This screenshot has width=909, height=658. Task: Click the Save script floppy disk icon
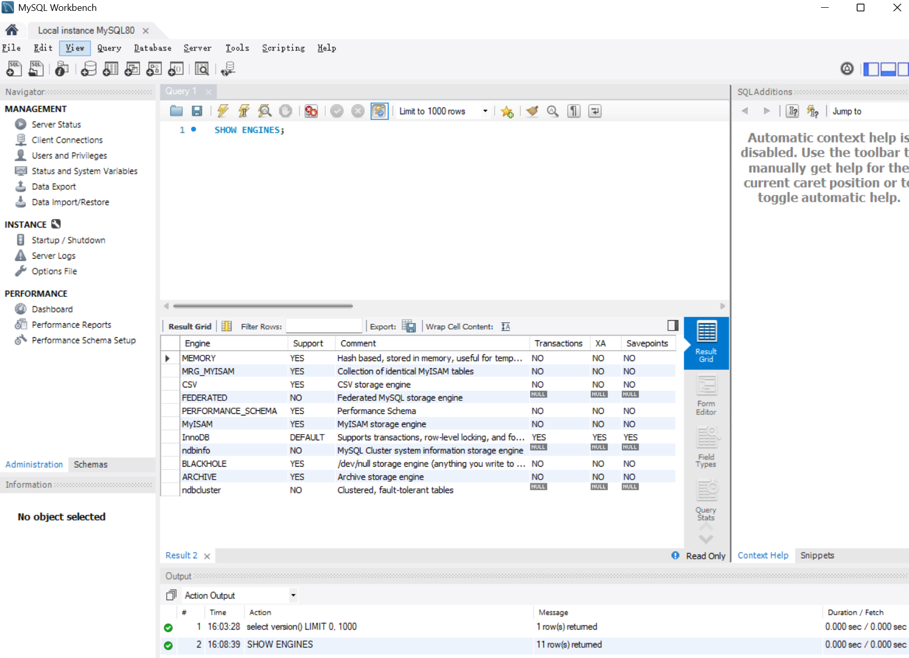(197, 111)
